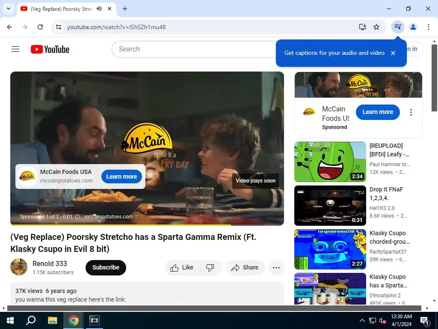The width and height of the screenshot is (438, 329).
Task: Go to the YouTube home logo
Action: [x=50, y=49]
